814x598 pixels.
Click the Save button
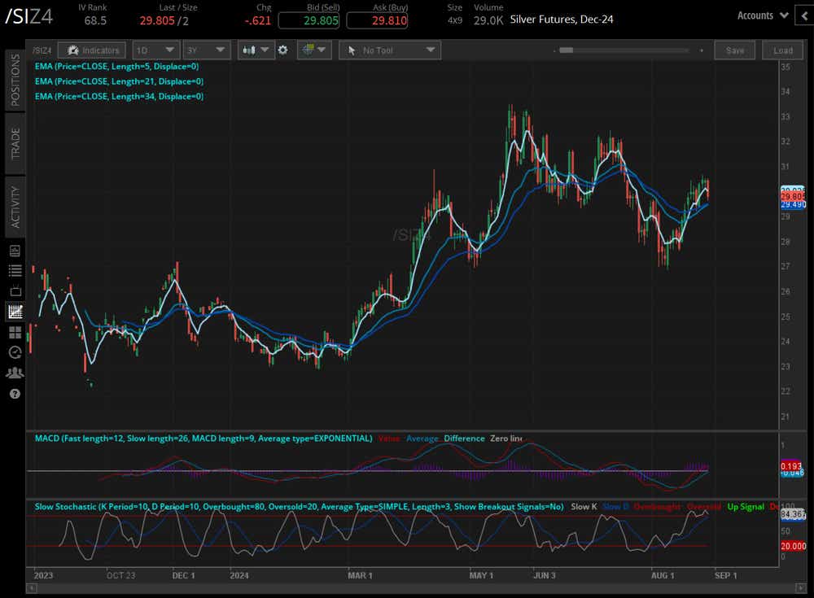(x=734, y=50)
